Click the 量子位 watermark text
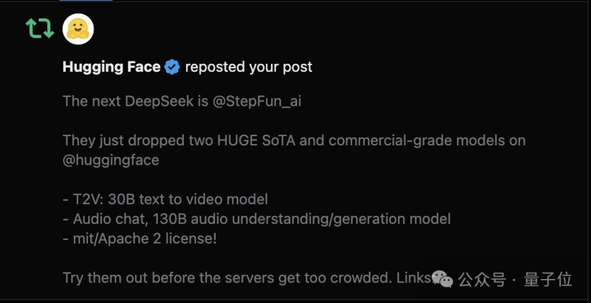This screenshot has height=303, width=591. 548,280
